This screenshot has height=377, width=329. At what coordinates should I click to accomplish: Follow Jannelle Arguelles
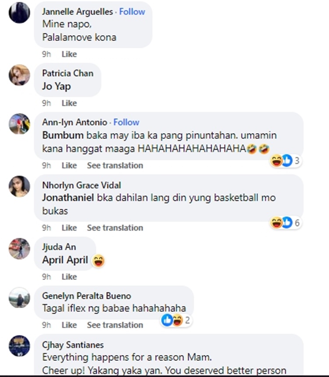click(132, 11)
